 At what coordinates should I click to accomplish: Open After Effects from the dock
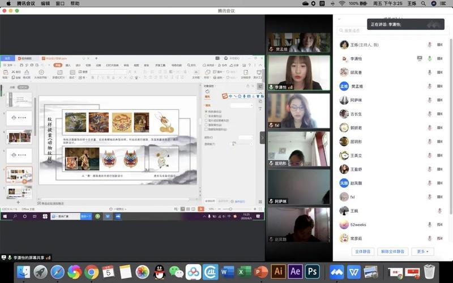coord(295,272)
